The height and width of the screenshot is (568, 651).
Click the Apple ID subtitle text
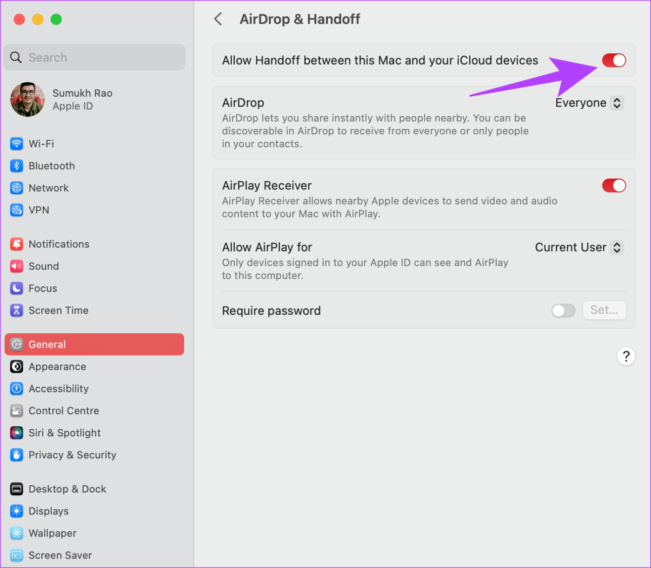[73, 106]
